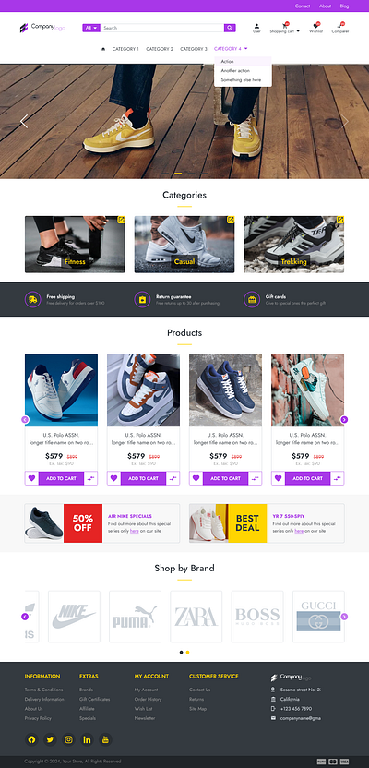Expand the All search category dropdown

91,28
